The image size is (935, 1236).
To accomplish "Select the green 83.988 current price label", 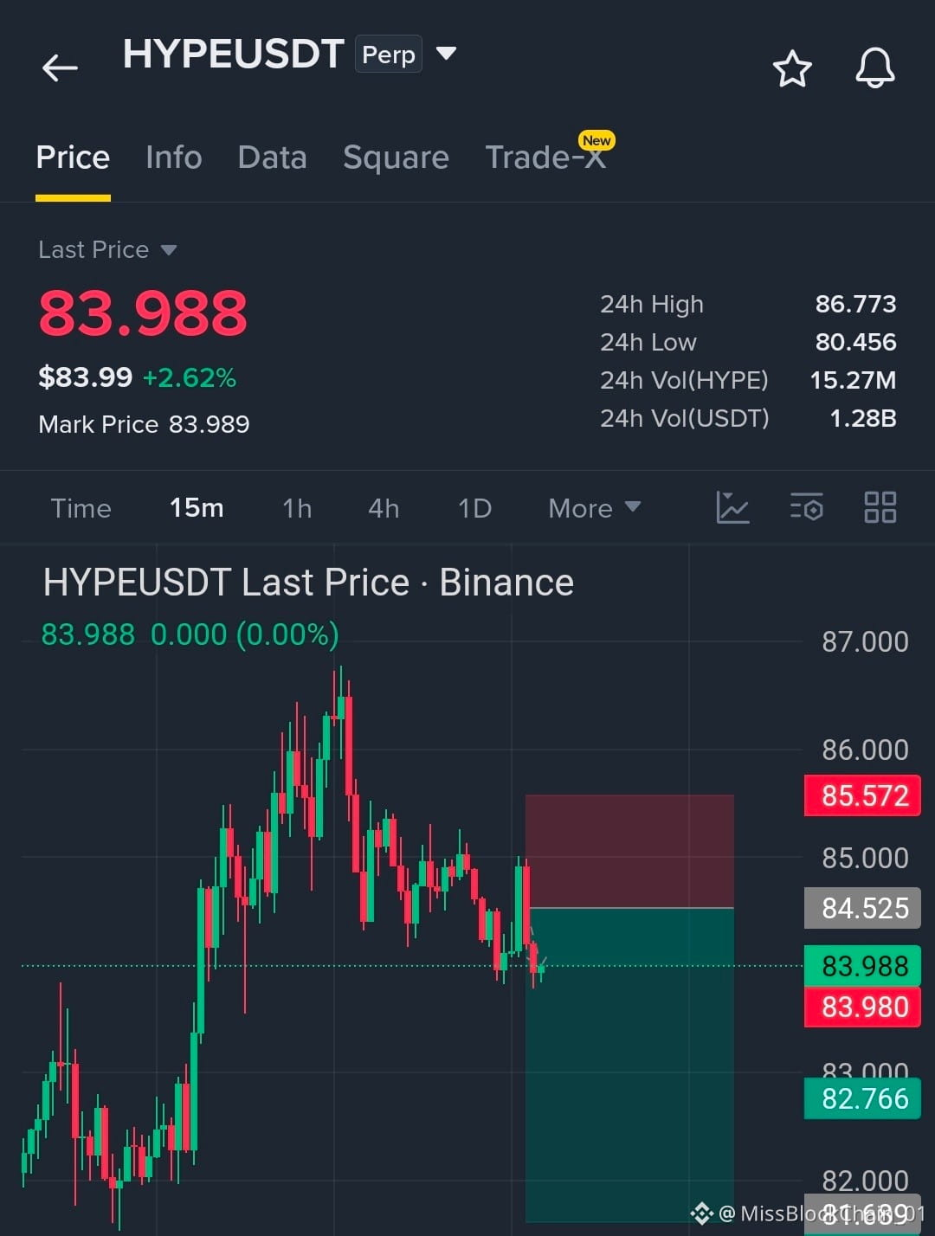I will coord(862,966).
